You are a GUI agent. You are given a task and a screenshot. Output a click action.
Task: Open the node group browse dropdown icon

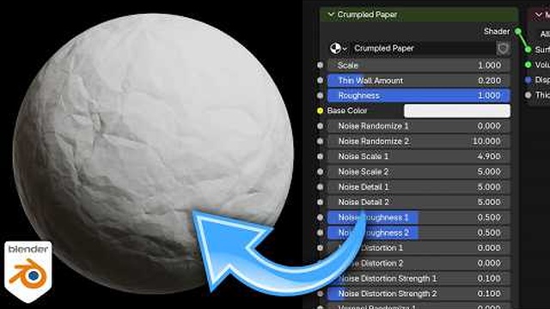[x=338, y=48]
